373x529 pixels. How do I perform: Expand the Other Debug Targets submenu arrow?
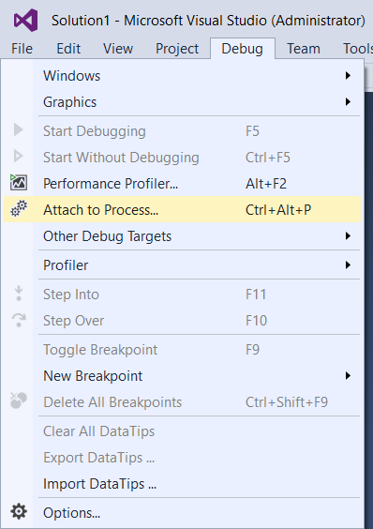coord(348,236)
